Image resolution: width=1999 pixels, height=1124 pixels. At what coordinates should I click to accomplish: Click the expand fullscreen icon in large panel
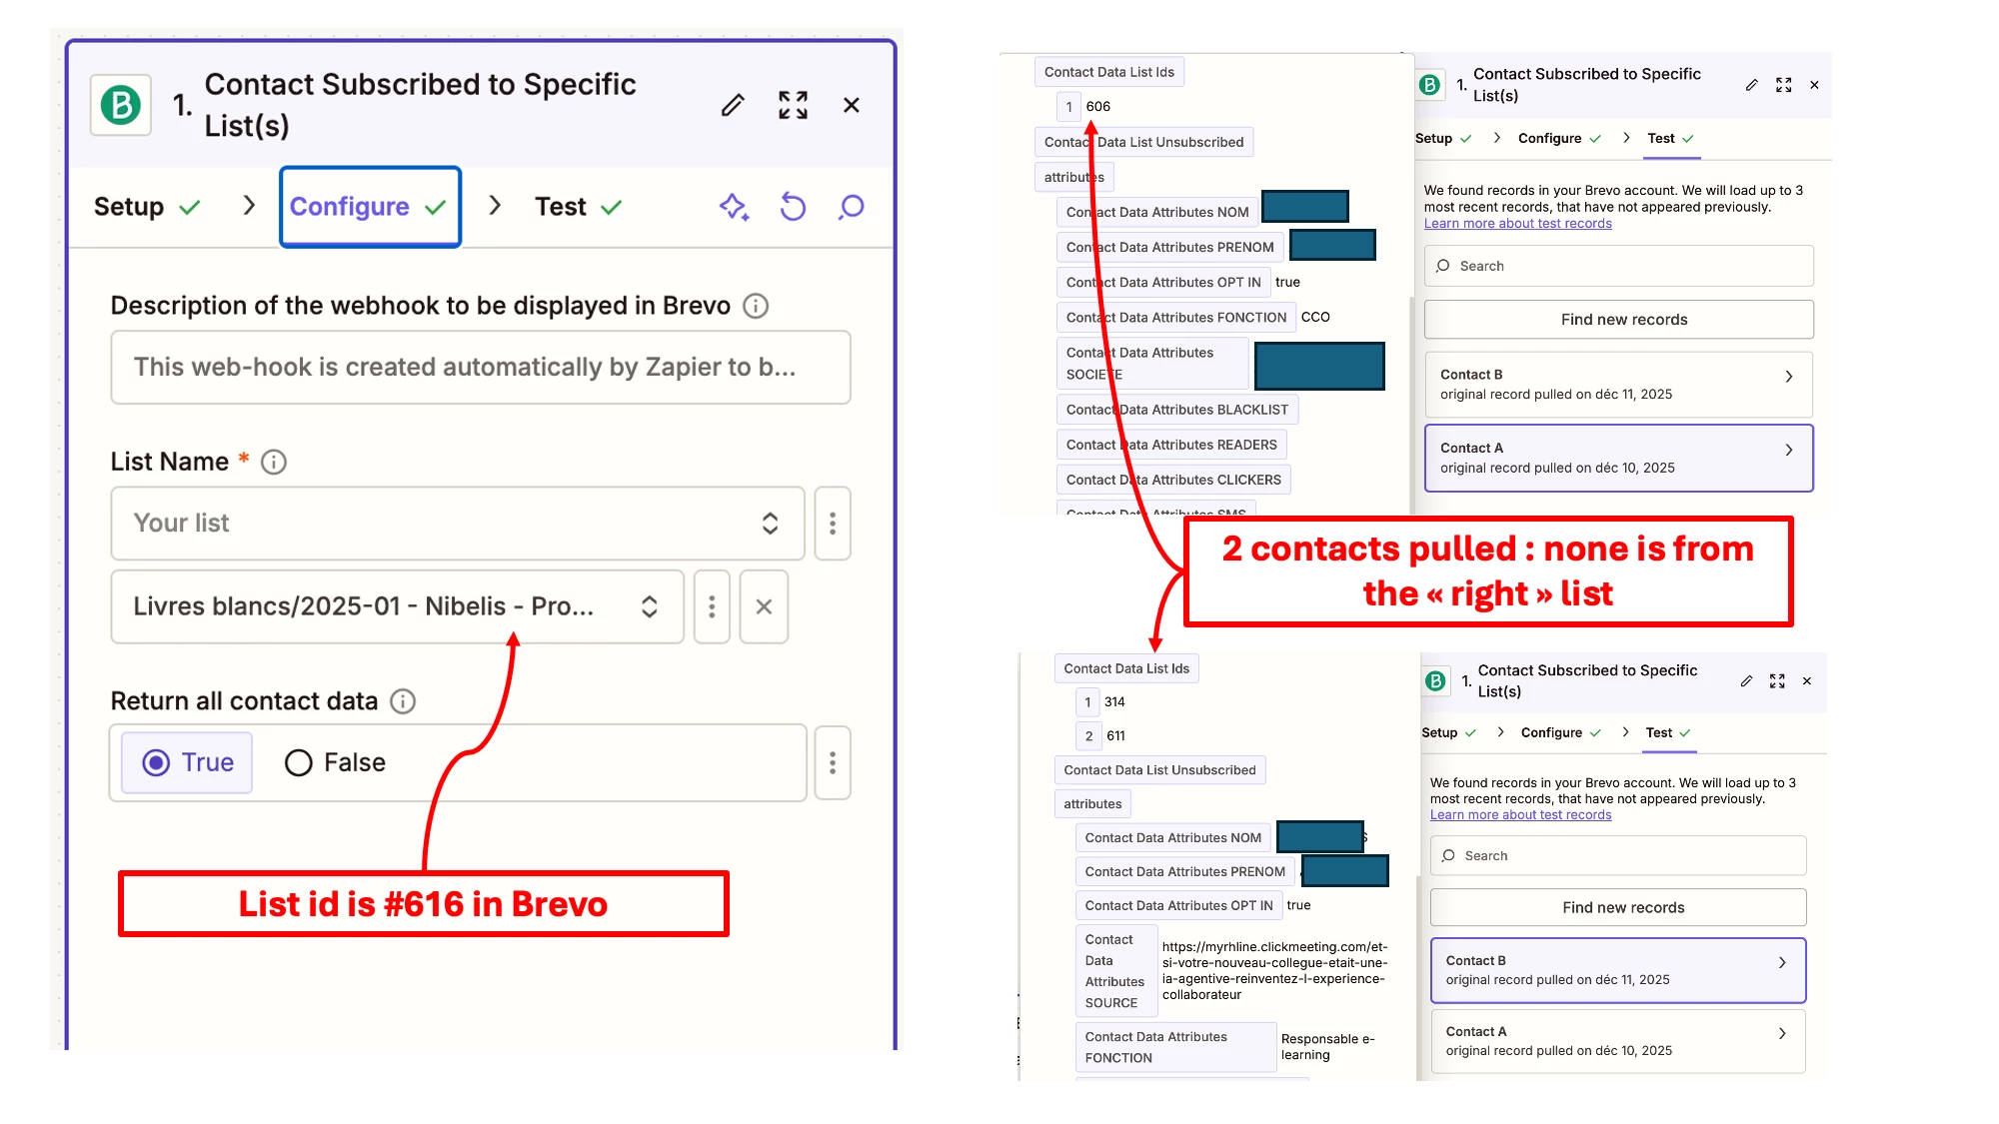pos(793,105)
